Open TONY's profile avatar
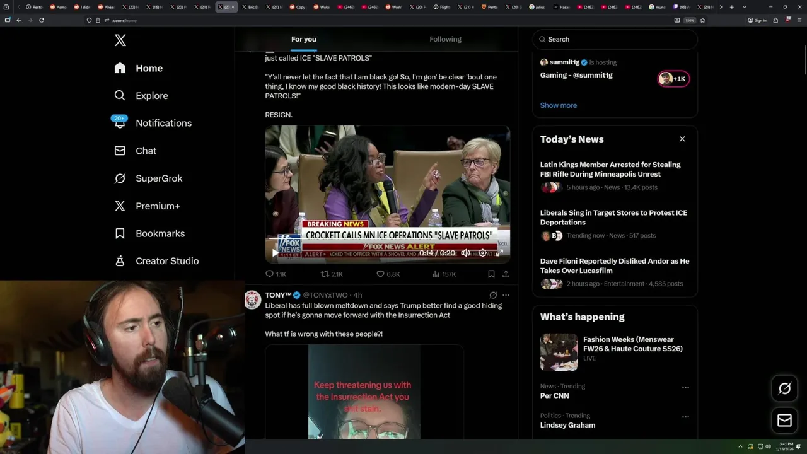Image resolution: width=807 pixels, height=454 pixels. [253, 300]
